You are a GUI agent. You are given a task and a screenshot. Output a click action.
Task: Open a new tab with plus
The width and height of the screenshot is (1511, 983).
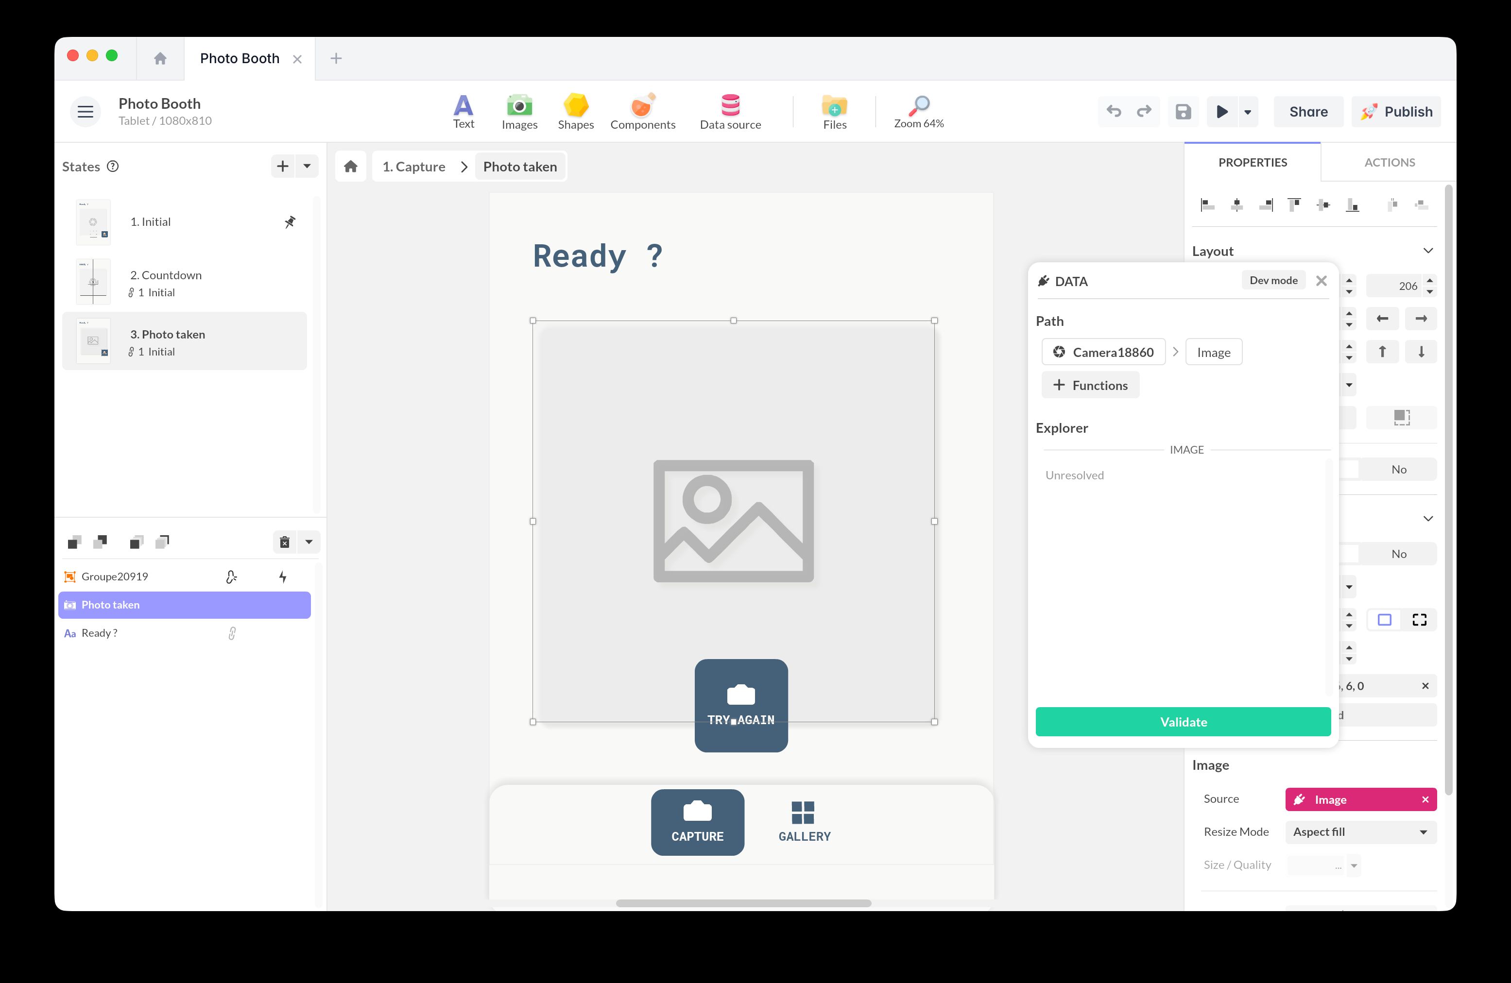[x=336, y=58]
